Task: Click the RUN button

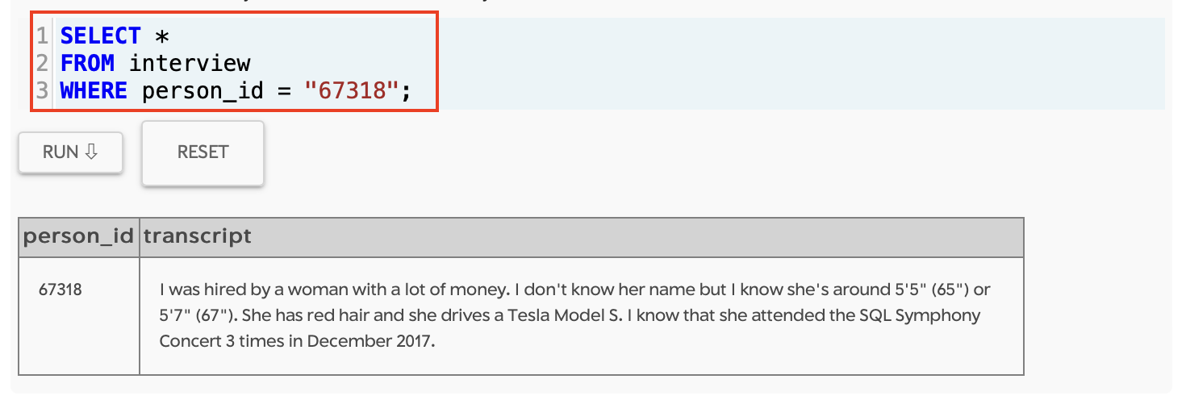Action: 71,152
